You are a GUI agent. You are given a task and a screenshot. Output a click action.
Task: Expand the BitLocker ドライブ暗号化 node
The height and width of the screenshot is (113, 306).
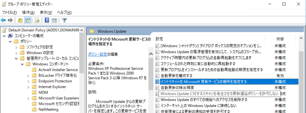pos(28,75)
